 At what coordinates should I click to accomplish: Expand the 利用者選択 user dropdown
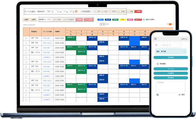coord(87,11)
